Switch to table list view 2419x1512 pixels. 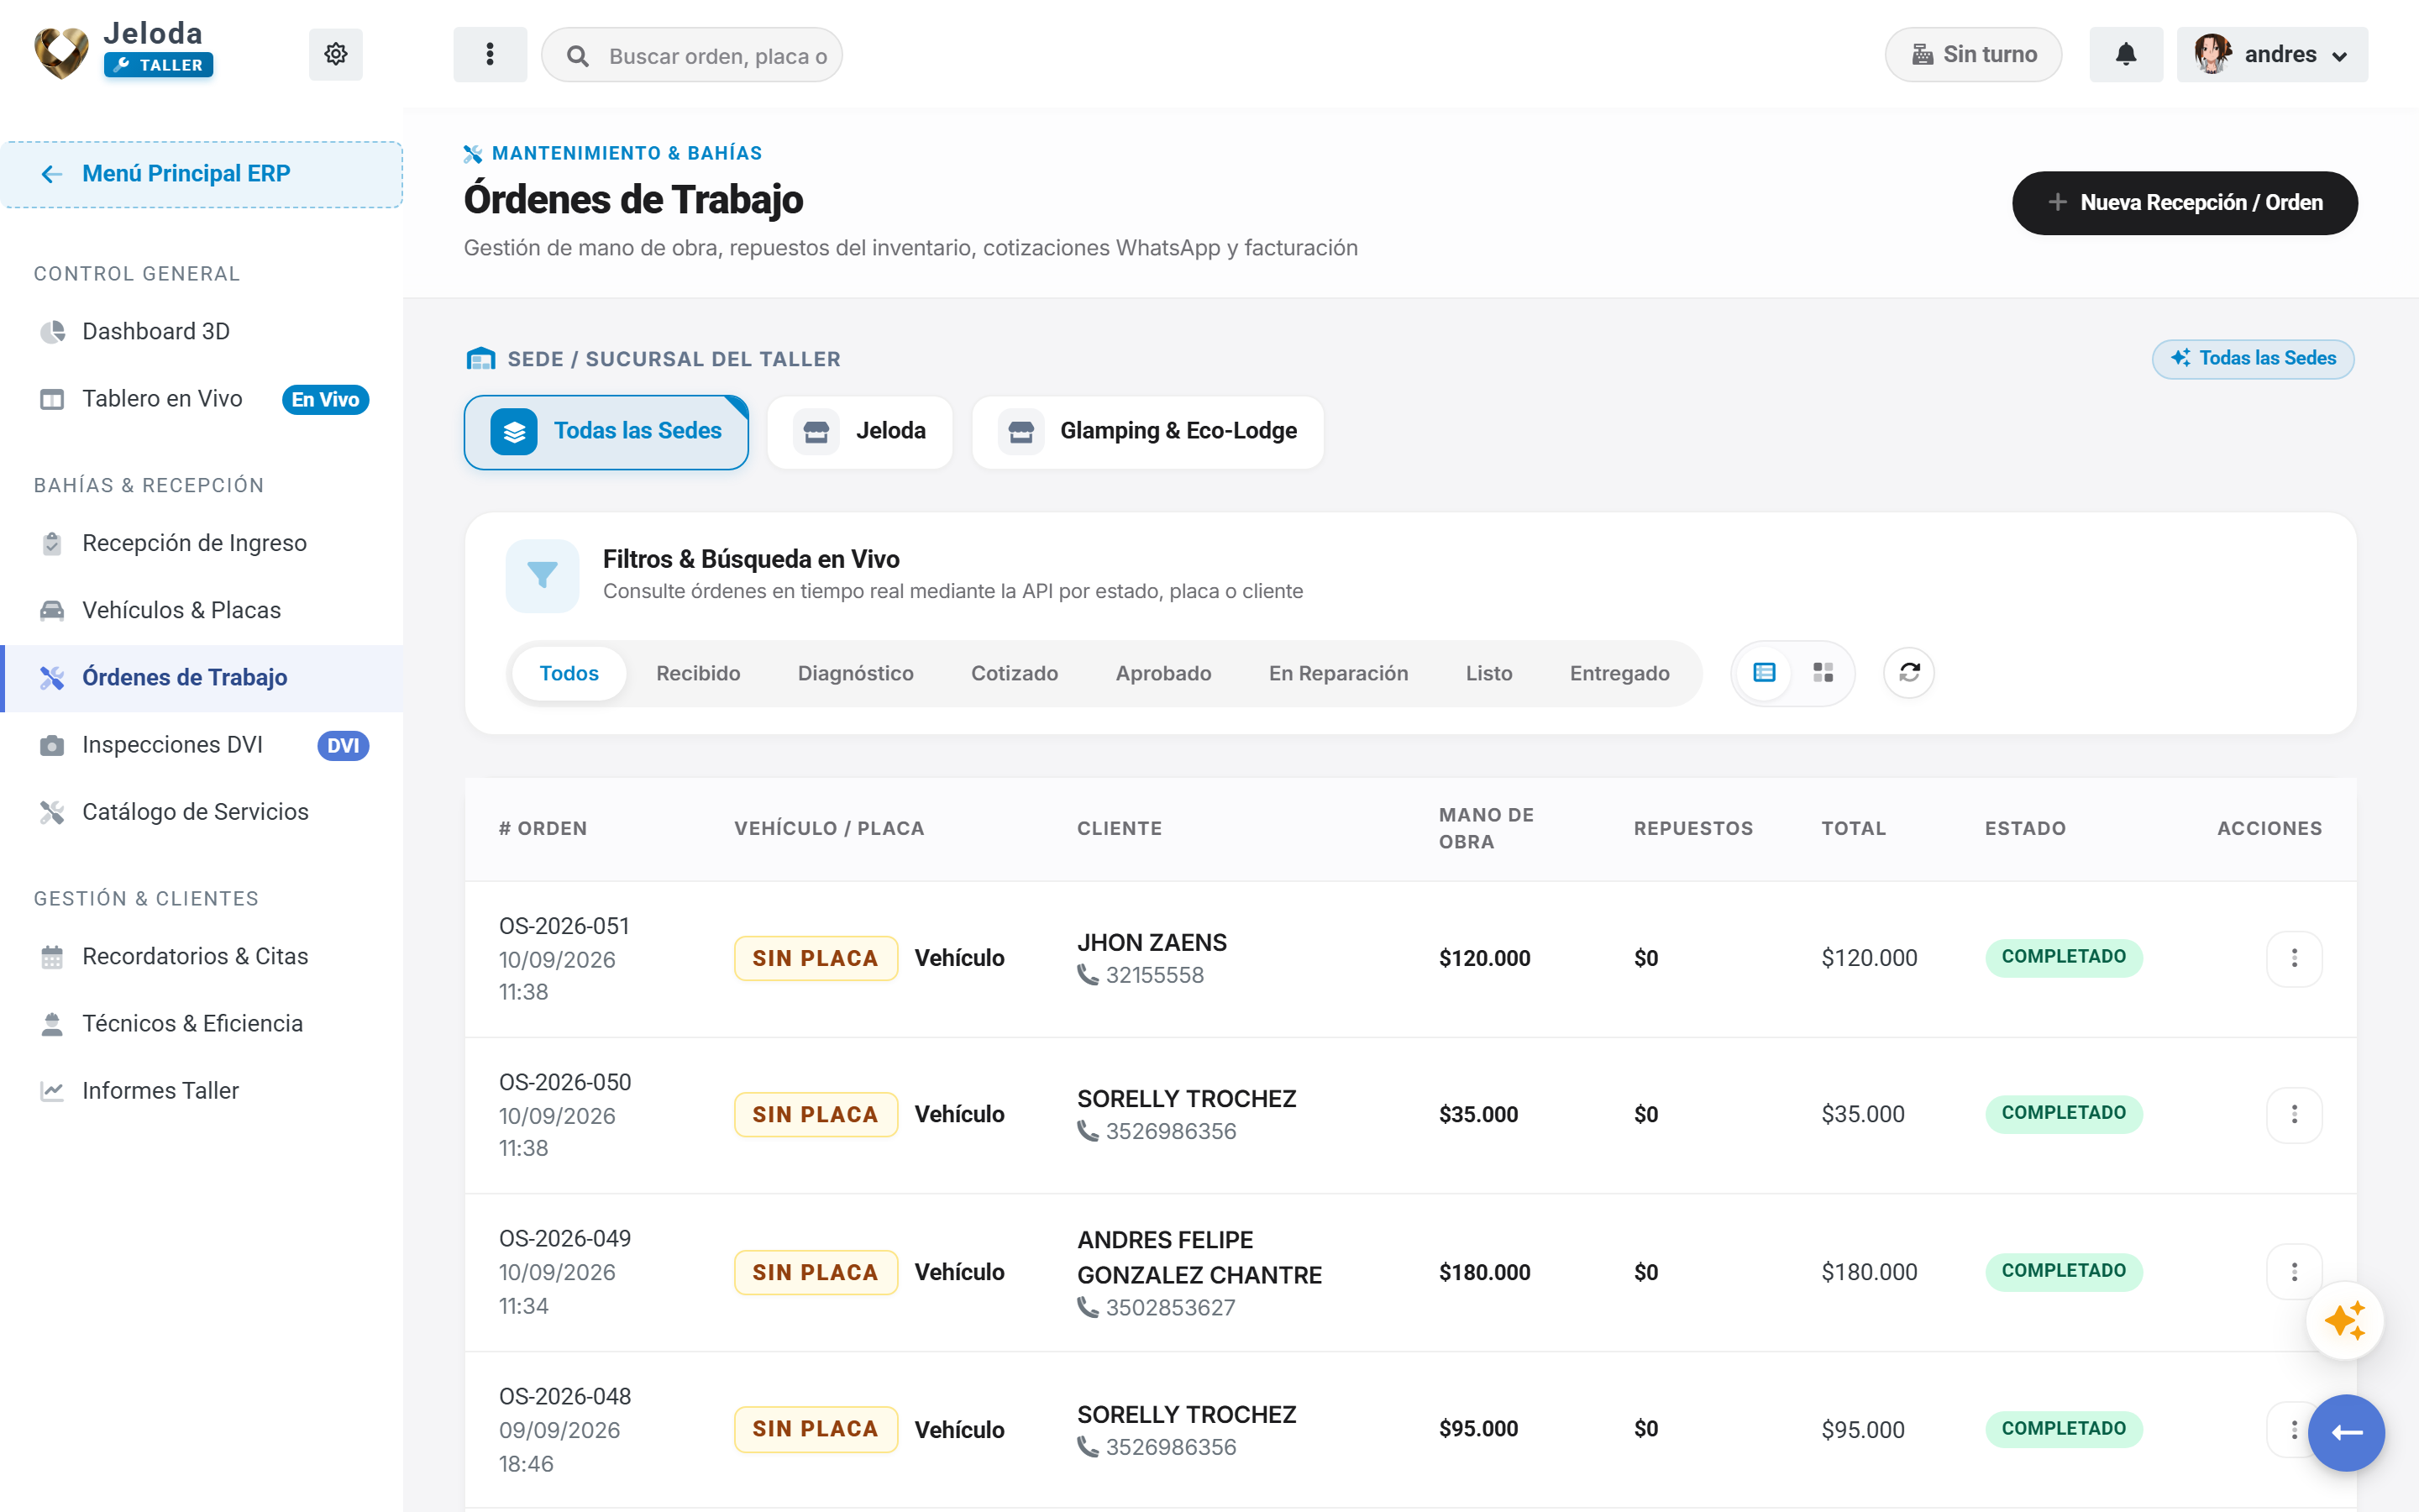pyautogui.click(x=1764, y=673)
